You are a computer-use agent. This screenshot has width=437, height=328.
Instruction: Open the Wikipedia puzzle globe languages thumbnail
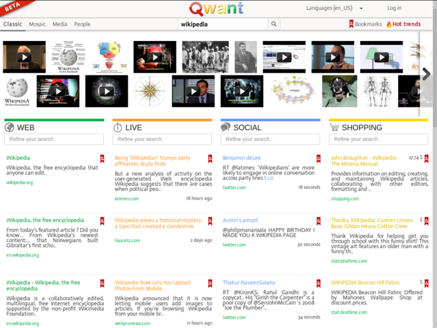(x=69, y=57)
